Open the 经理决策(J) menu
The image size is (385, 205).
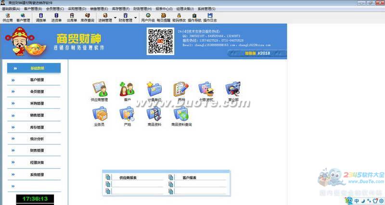(x=185, y=9)
